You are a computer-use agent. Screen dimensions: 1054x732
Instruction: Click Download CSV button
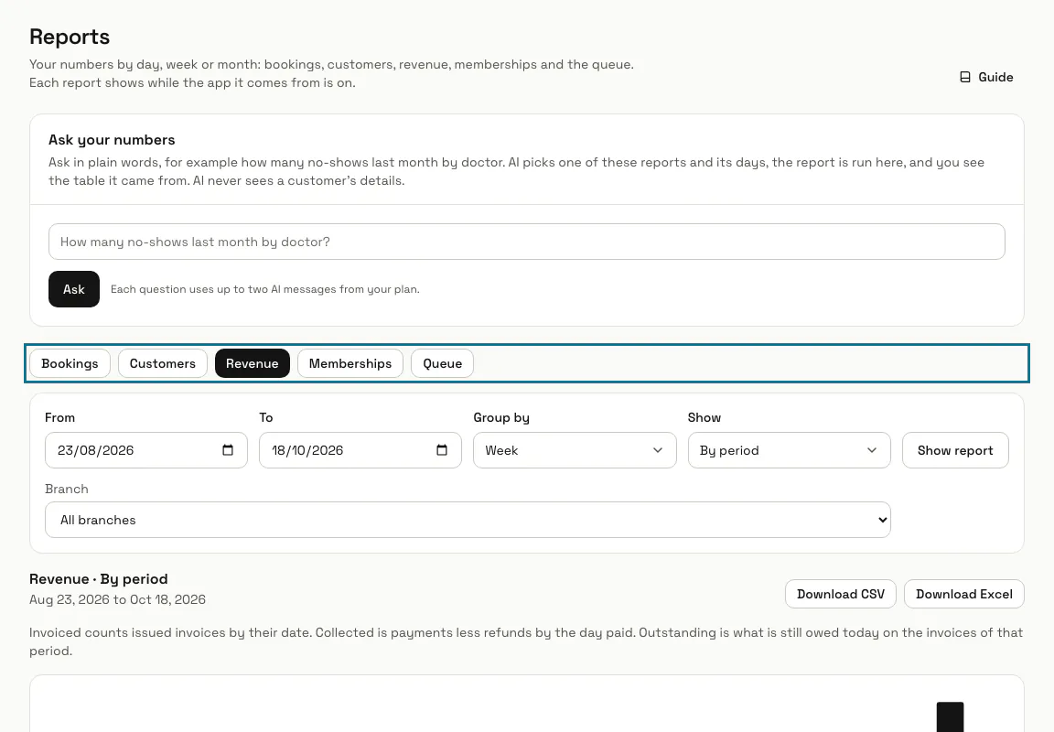(x=840, y=594)
